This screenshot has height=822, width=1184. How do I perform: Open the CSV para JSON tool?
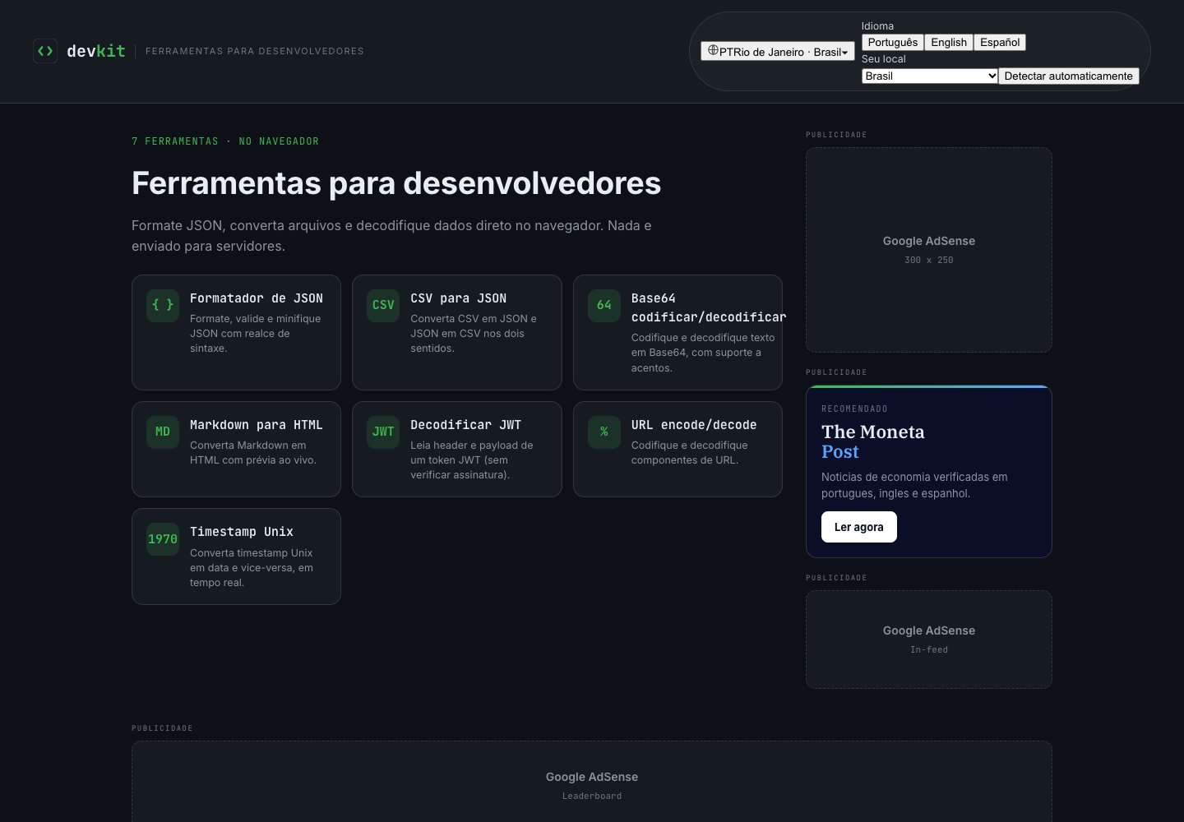457,332
